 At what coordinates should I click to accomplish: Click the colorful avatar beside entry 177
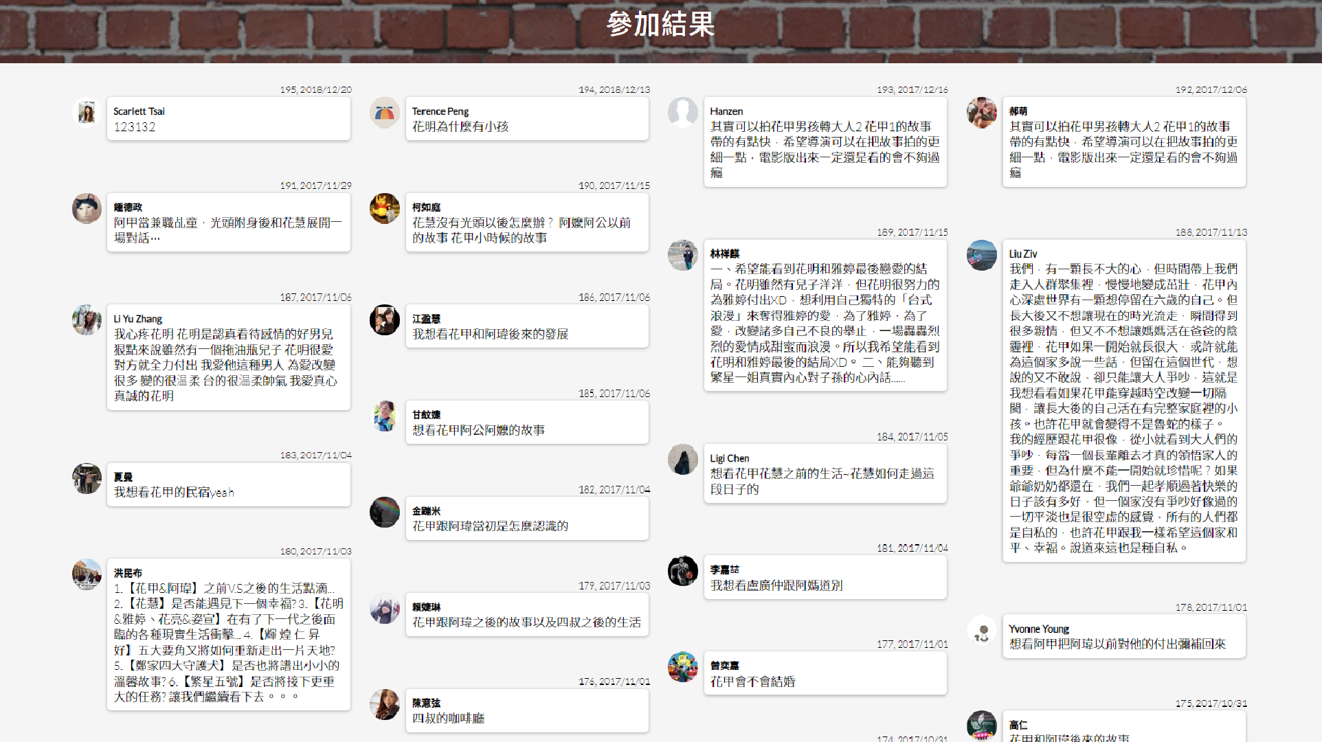pos(683,667)
